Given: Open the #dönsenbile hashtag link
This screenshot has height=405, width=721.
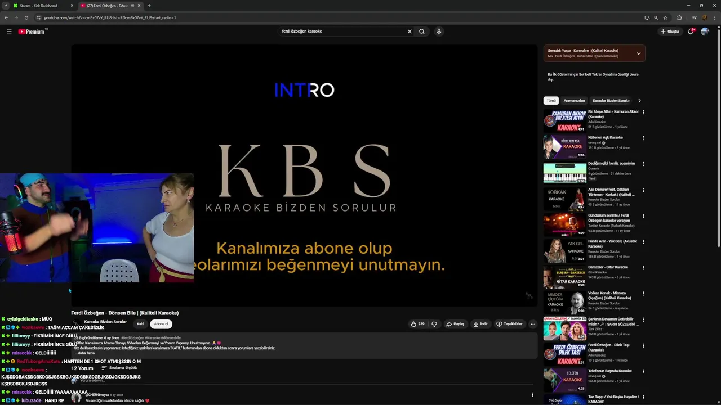Looking at the screenshot, I should [x=171, y=338].
